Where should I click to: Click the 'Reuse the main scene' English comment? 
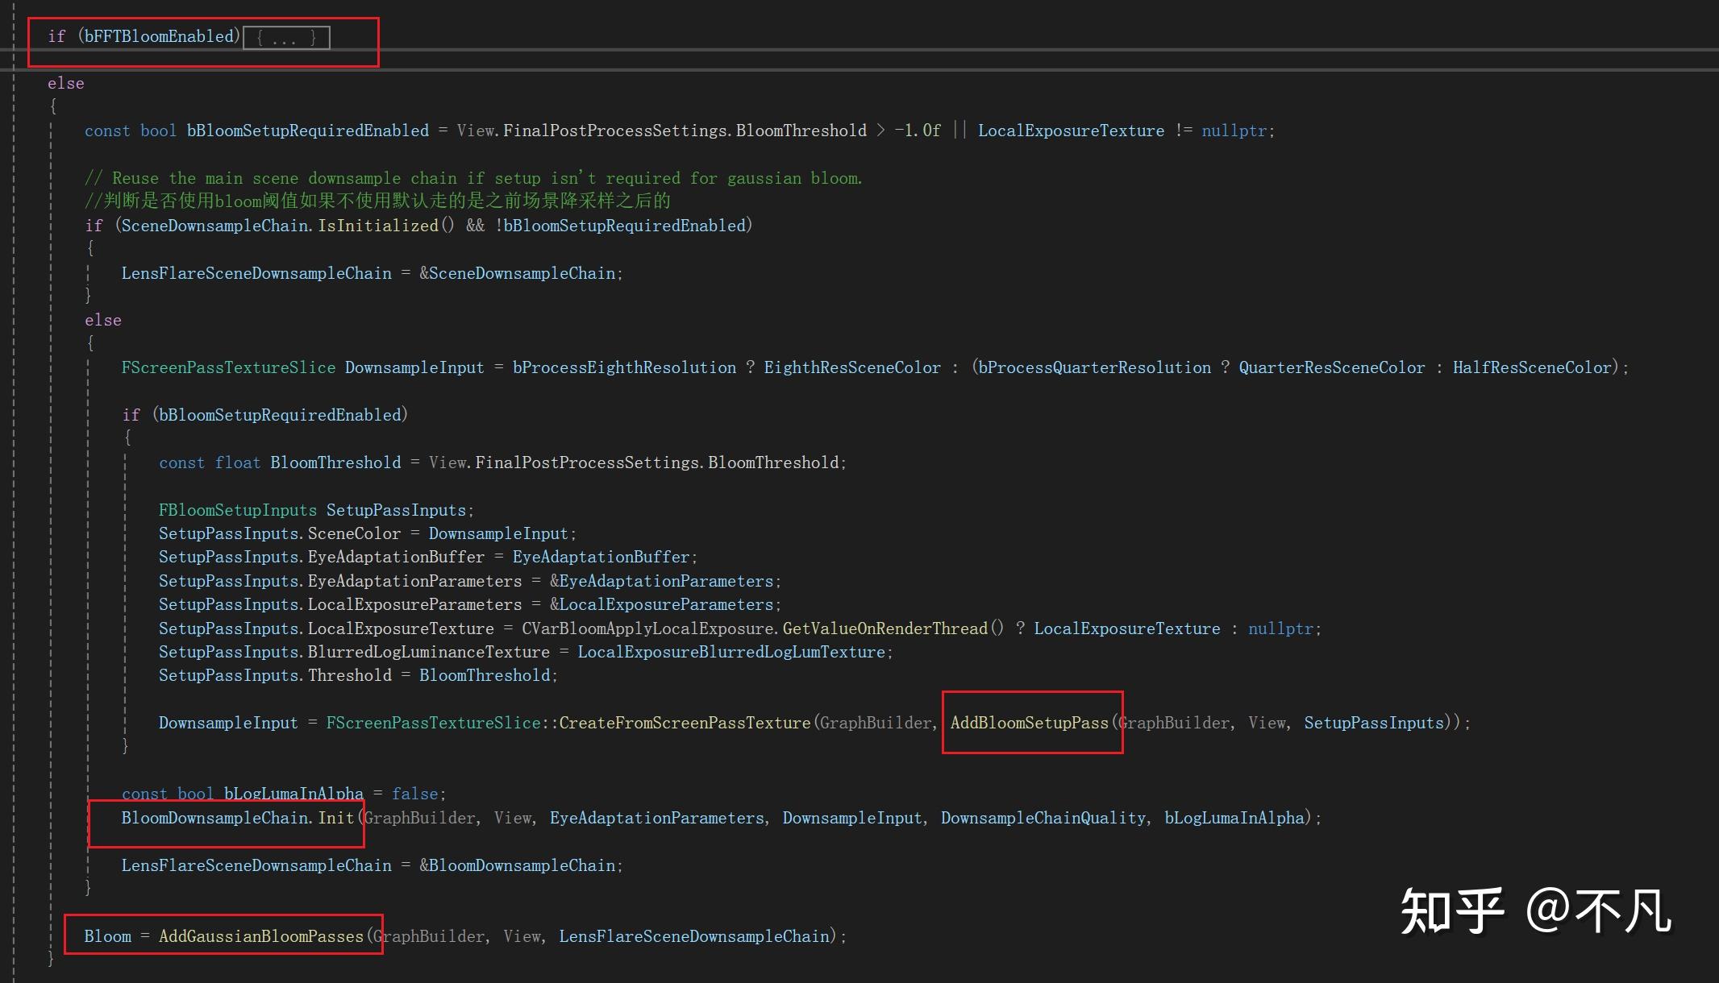472,178
